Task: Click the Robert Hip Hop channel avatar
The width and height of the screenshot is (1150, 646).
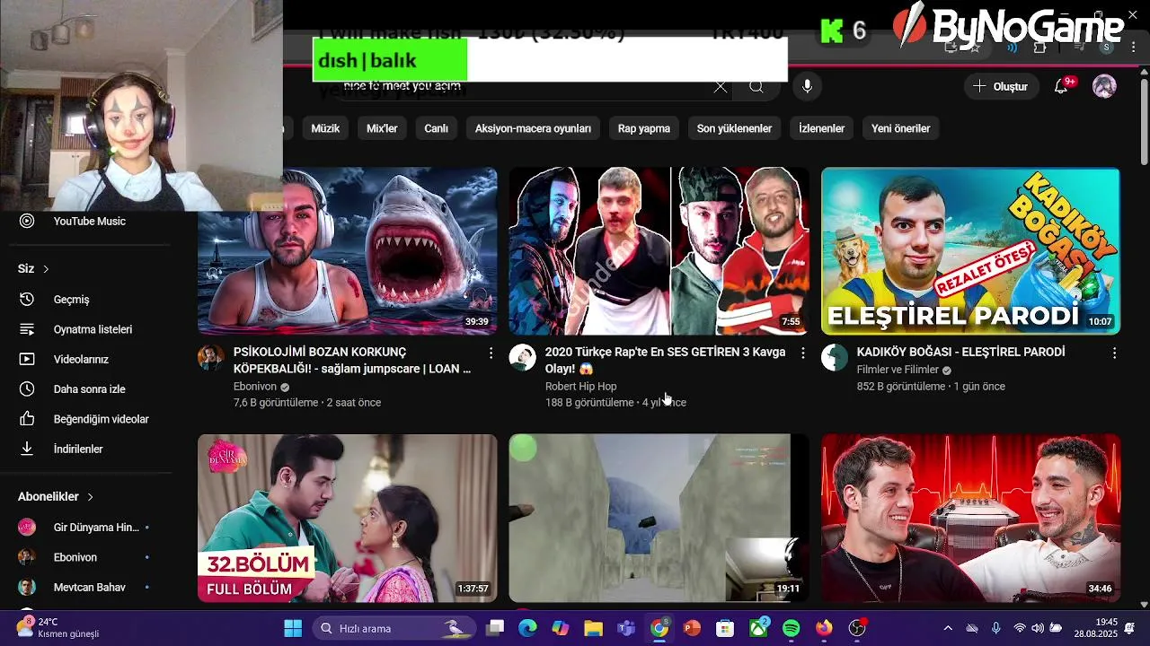Action: [x=523, y=357]
